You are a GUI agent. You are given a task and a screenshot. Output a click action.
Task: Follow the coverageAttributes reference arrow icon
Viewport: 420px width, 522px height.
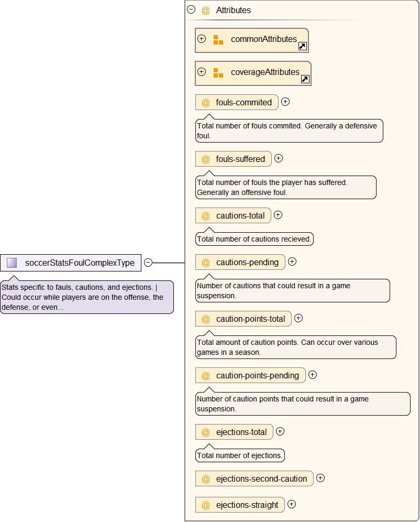(x=305, y=80)
